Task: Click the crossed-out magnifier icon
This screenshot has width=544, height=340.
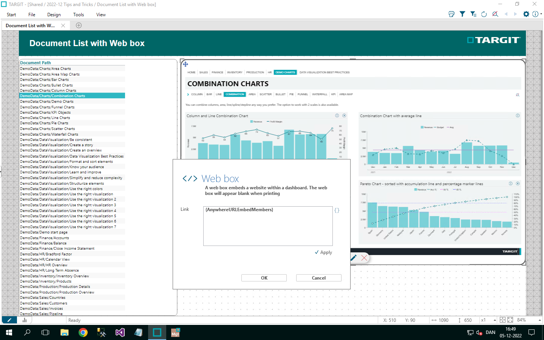Action: point(495,14)
